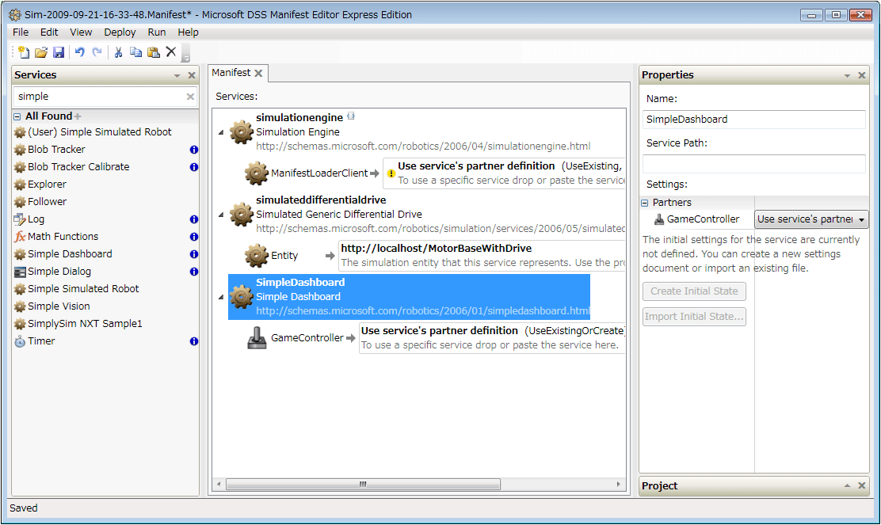Screen dimensions: 881x525
Task: Cut selection with the scissors icon
Action: [x=118, y=52]
